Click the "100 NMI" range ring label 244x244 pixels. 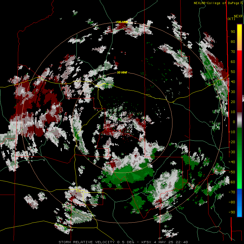click(122, 22)
